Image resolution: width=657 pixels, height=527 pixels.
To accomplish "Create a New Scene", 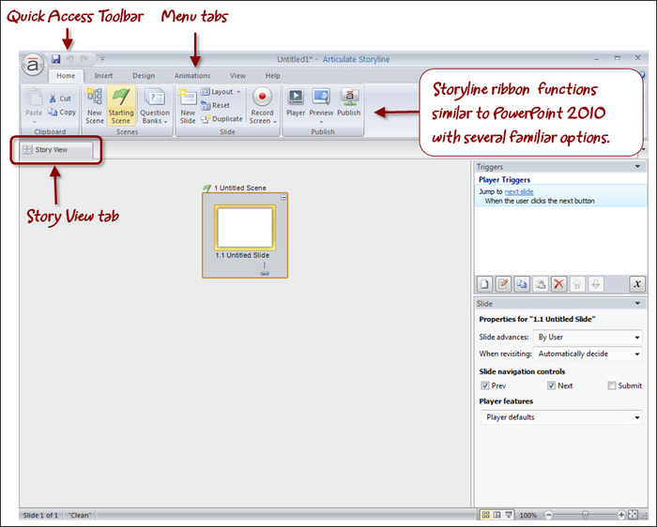I will [94, 106].
